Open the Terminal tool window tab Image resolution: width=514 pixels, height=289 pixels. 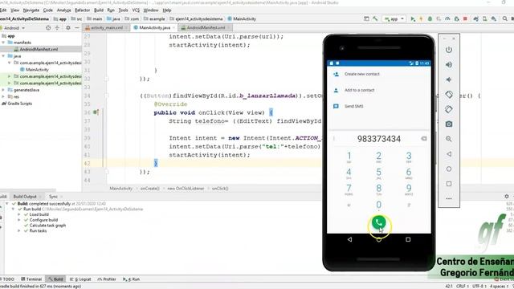click(x=31, y=279)
